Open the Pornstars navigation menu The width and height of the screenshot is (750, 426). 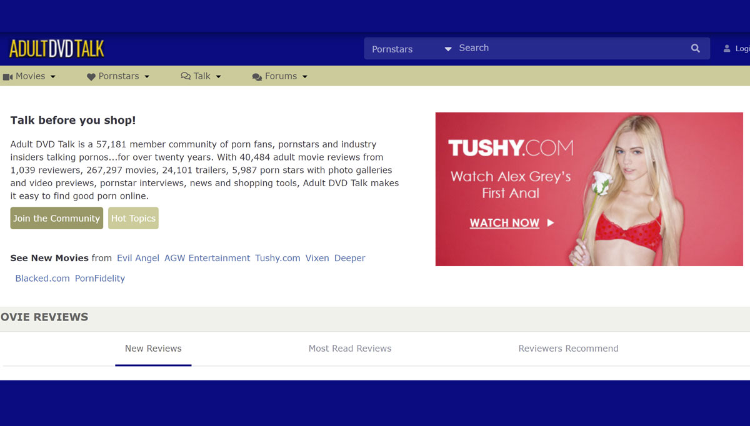tap(118, 76)
